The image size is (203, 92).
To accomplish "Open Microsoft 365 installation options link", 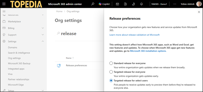I will (148, 51).
